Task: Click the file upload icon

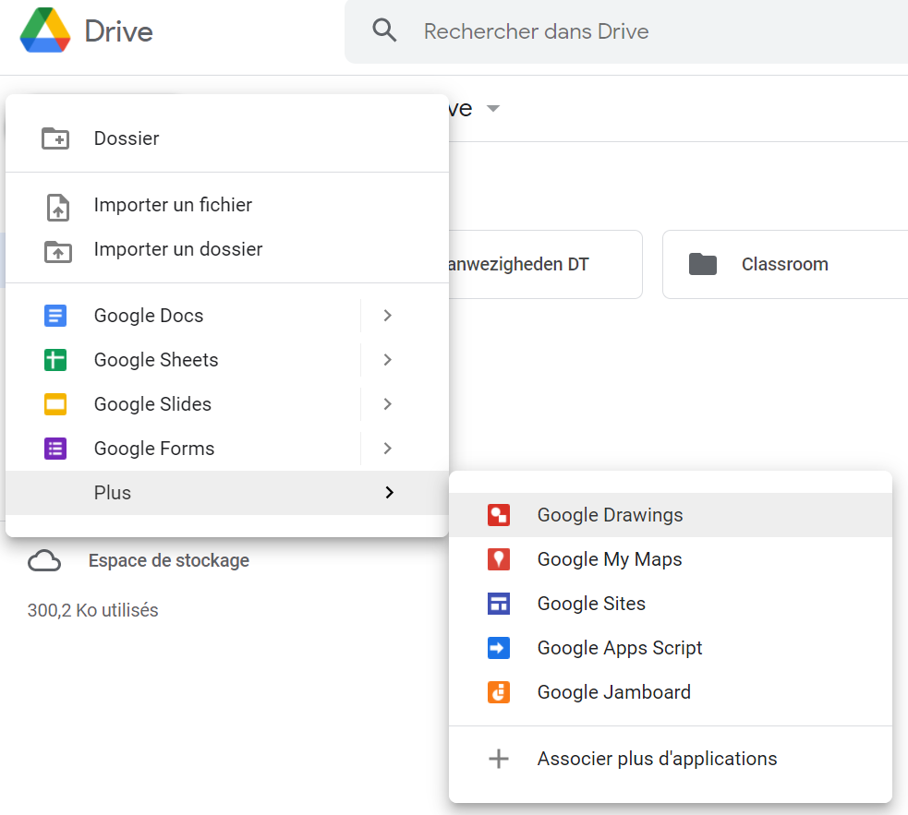Action: 58,208
